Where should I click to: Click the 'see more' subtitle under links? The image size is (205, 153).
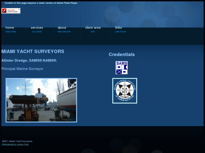[120, 32]
